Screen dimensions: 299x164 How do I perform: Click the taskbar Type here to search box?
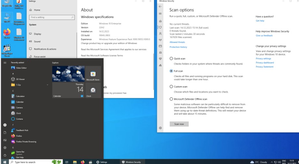pyautogui.click(x=36, y=162)
